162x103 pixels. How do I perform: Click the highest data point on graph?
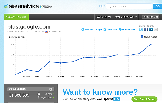(151, 44)
